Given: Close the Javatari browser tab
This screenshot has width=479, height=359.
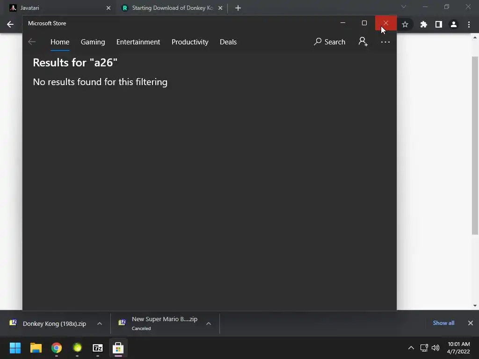Looking at the screenshot, I should coord(109,8).
